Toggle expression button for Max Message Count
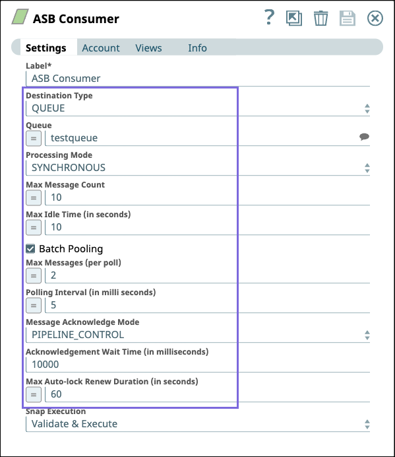395x457 pixels. click(x=34, y=197)
